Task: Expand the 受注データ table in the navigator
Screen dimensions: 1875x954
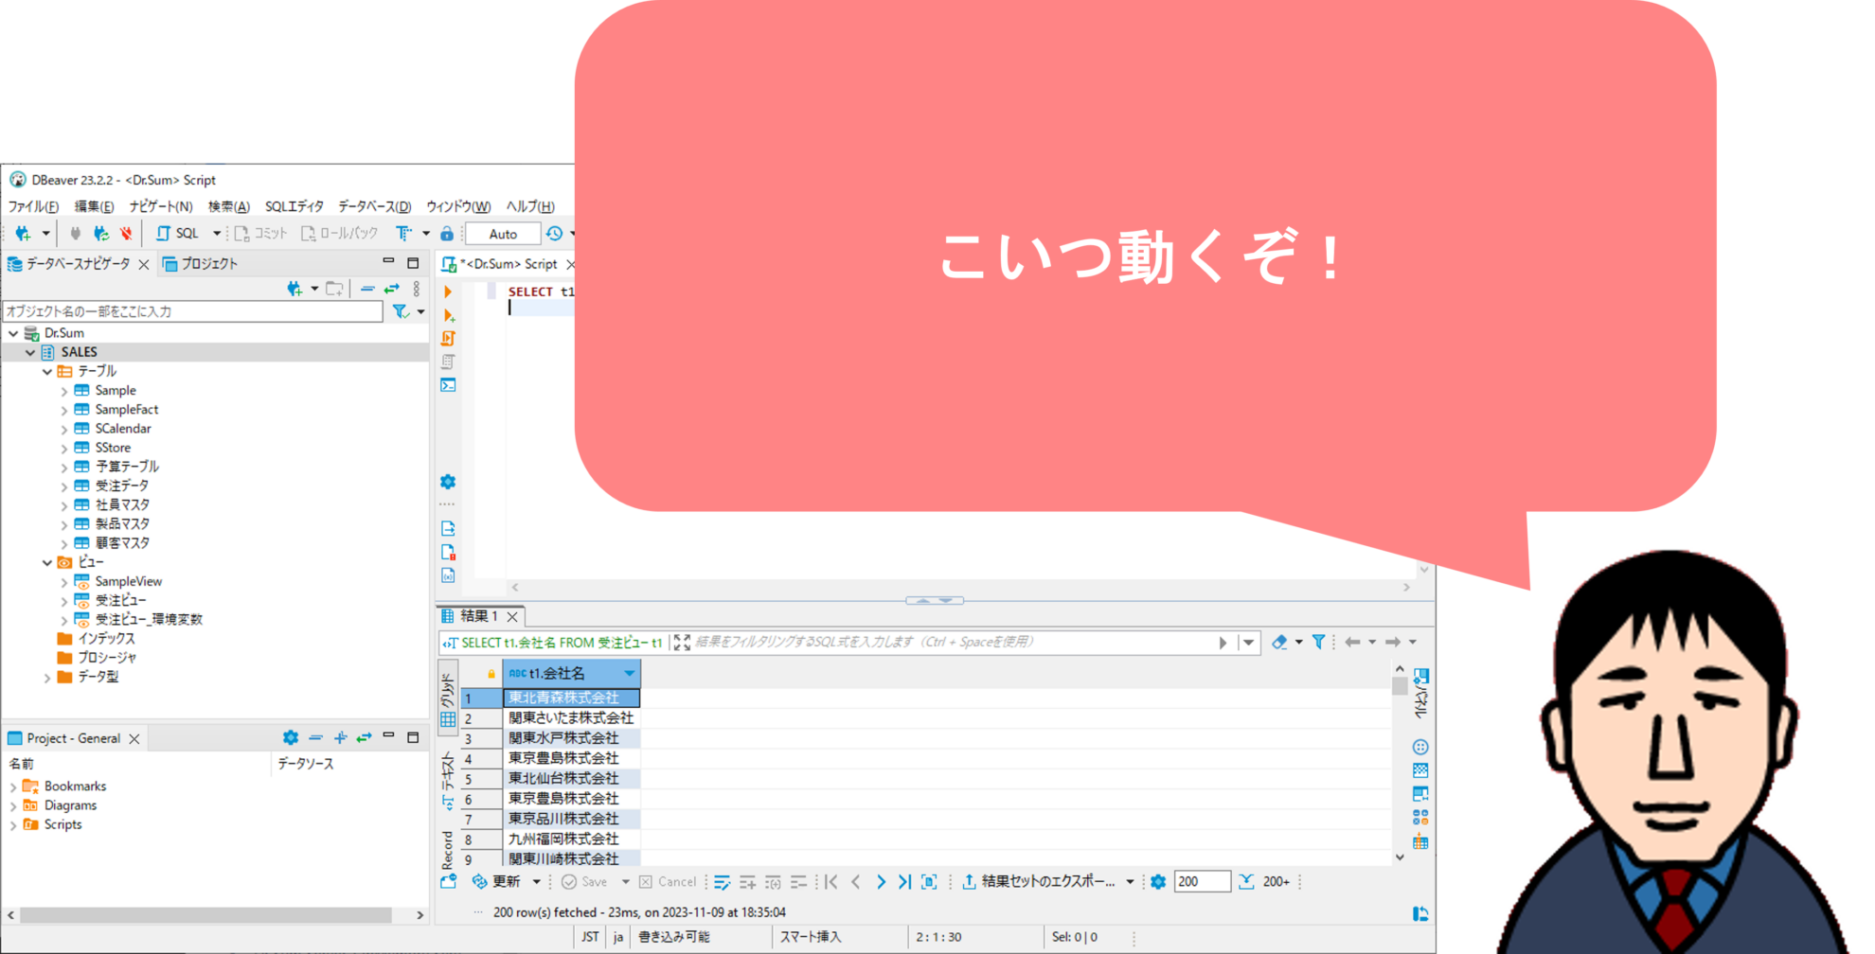Action: pos(63,486)
